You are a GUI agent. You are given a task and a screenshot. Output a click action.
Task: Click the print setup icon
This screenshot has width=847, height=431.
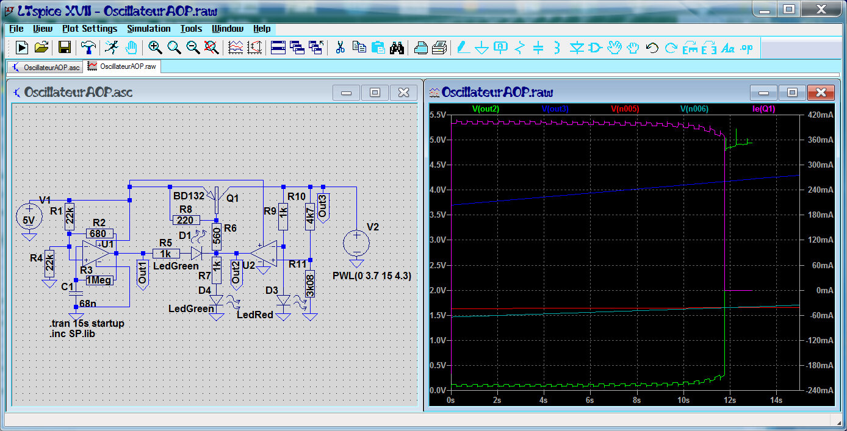click(421, 47)
